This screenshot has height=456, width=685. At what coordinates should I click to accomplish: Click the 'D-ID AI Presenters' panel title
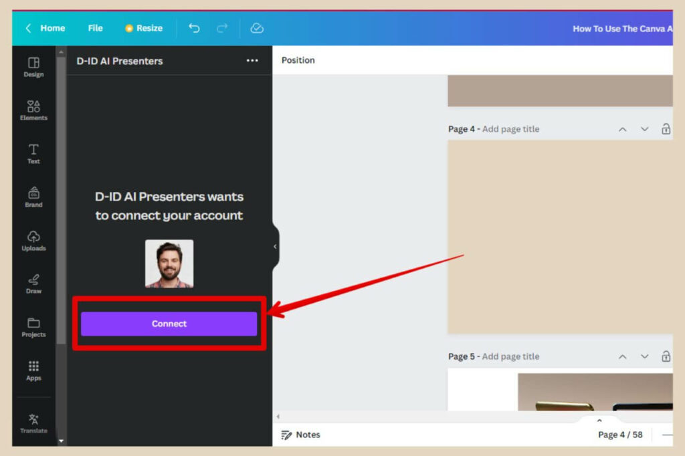point(120,61)
